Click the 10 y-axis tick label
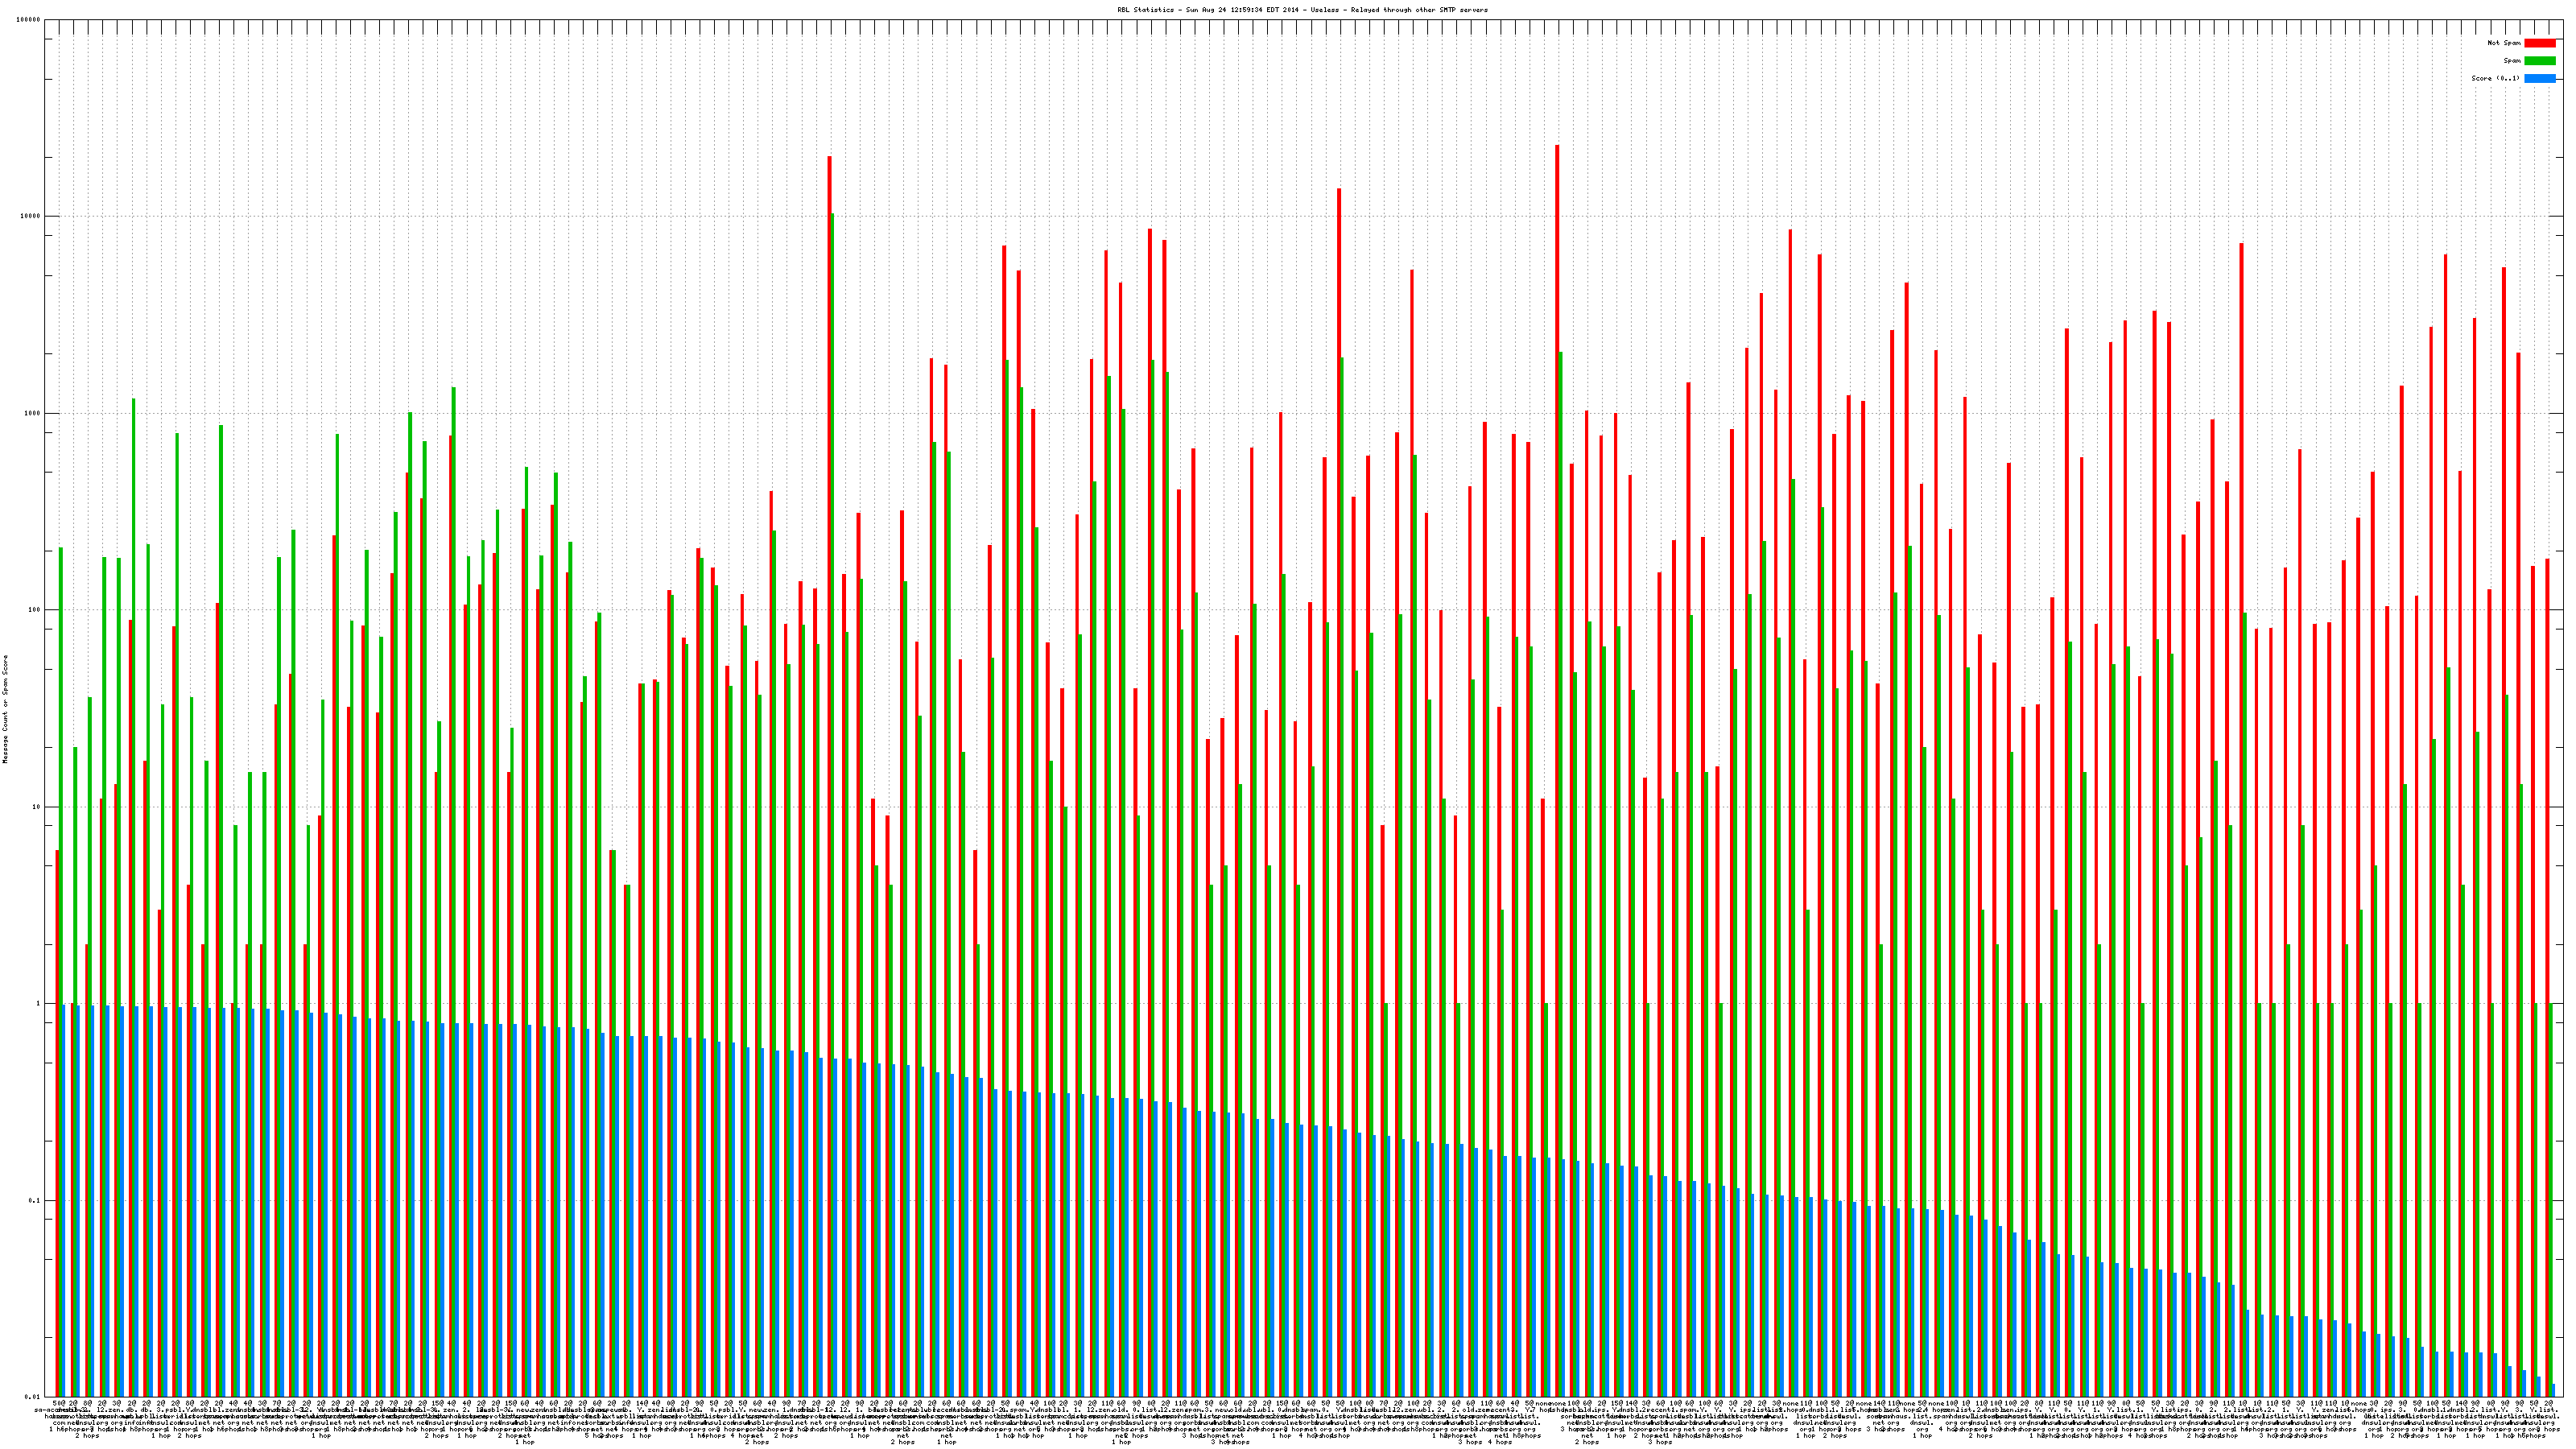The image size is (2576, 1449). [x=37, y=807]
